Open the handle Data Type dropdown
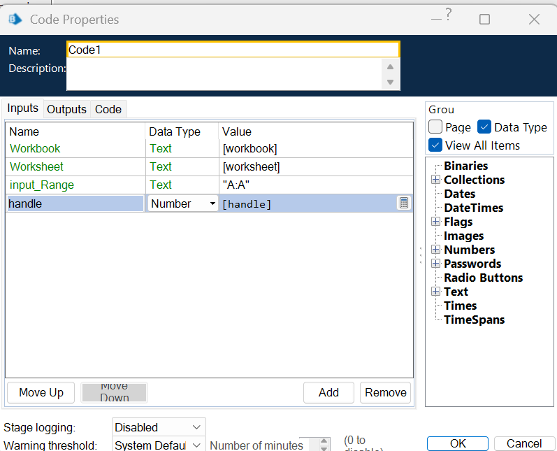557x451 pixels. coord(212,203)
